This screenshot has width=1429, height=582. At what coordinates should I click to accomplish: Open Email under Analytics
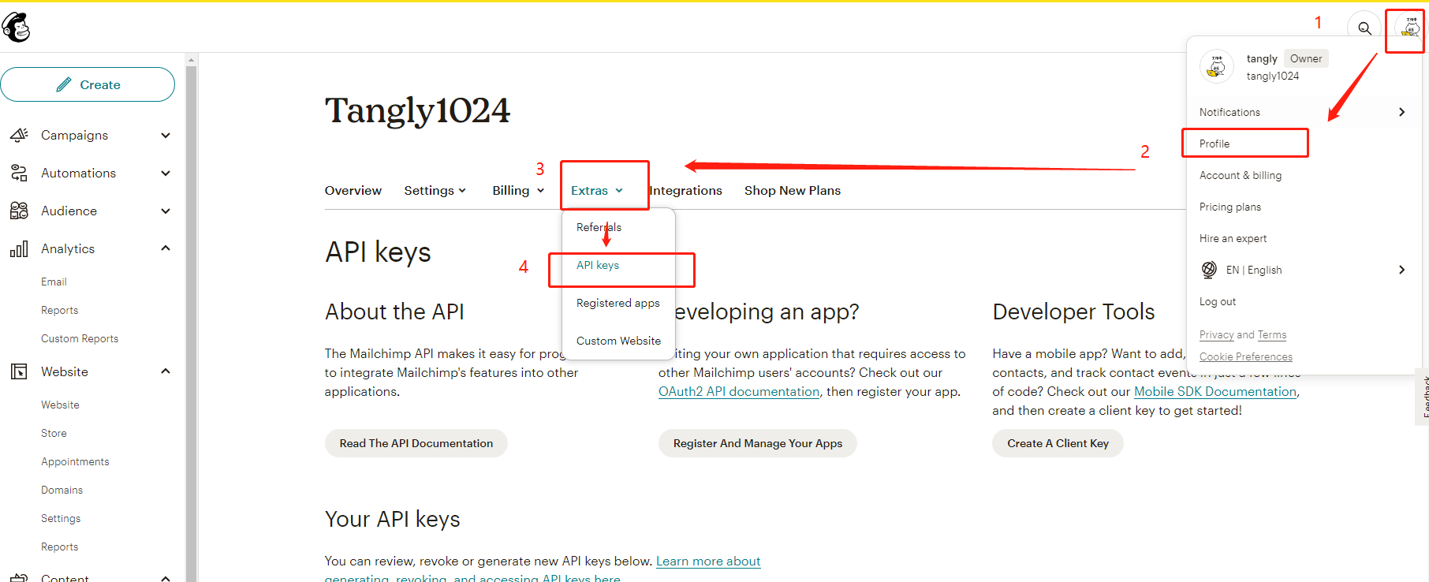(x=54, y=282)
